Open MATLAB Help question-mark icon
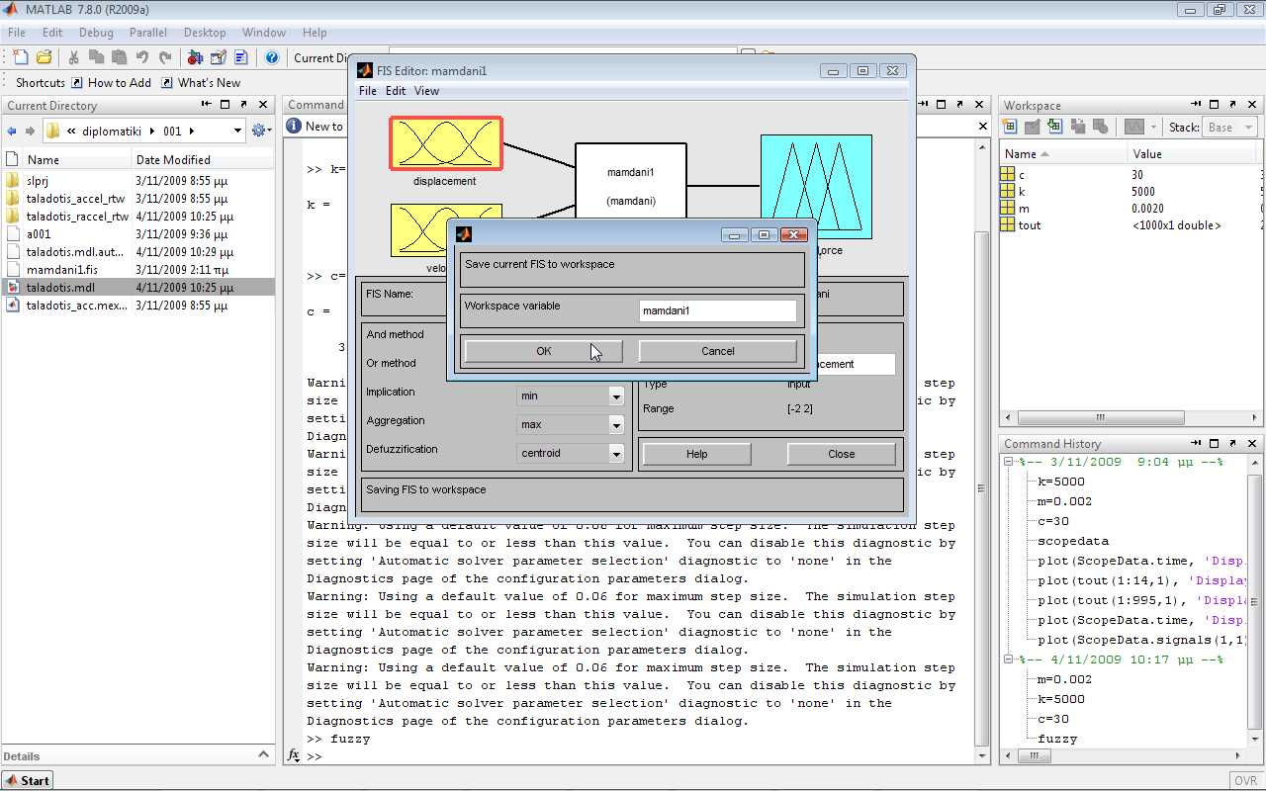The height and width of the screenshot is (791, 1266). pyautogui.click(x=271, y=58)
